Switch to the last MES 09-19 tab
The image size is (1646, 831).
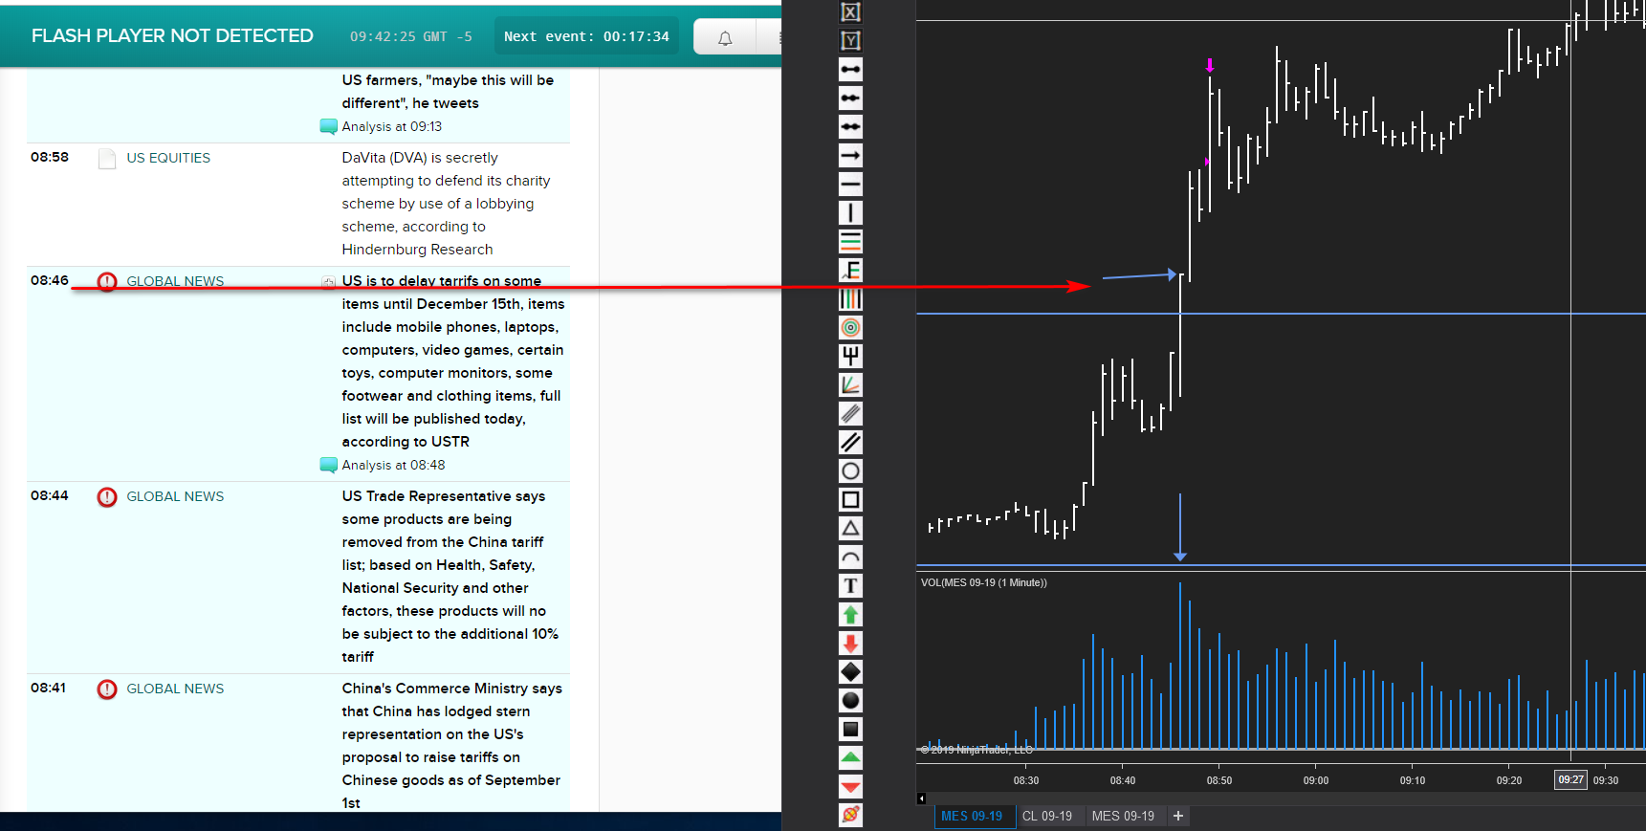point(1123,816)
